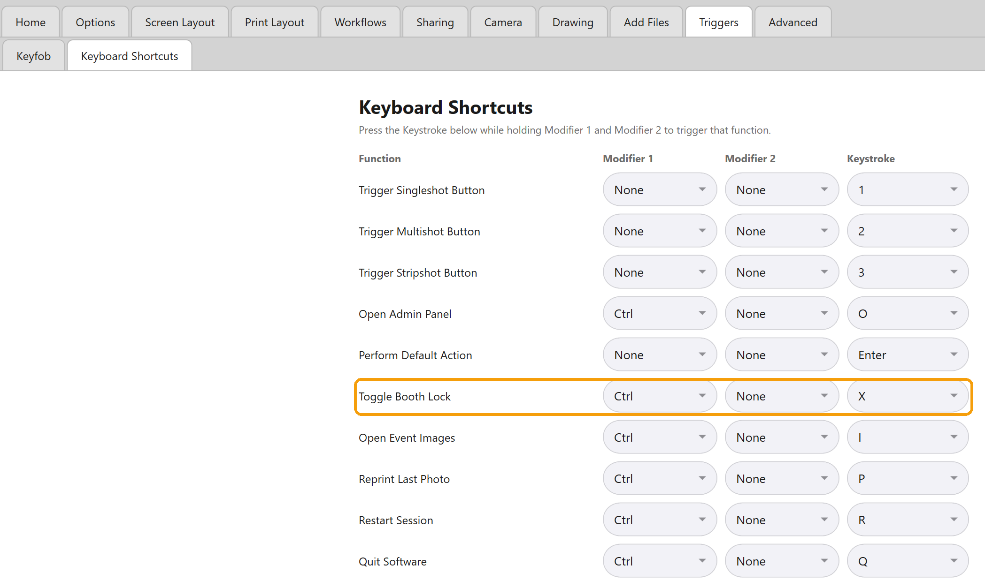Open the Screen Layout tab

click(180, 22)
